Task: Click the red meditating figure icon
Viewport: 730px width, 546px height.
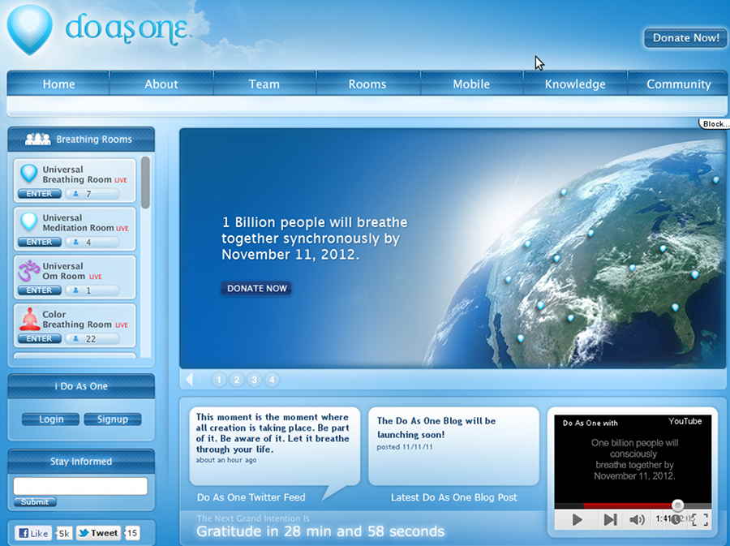Action: [29, 319]
